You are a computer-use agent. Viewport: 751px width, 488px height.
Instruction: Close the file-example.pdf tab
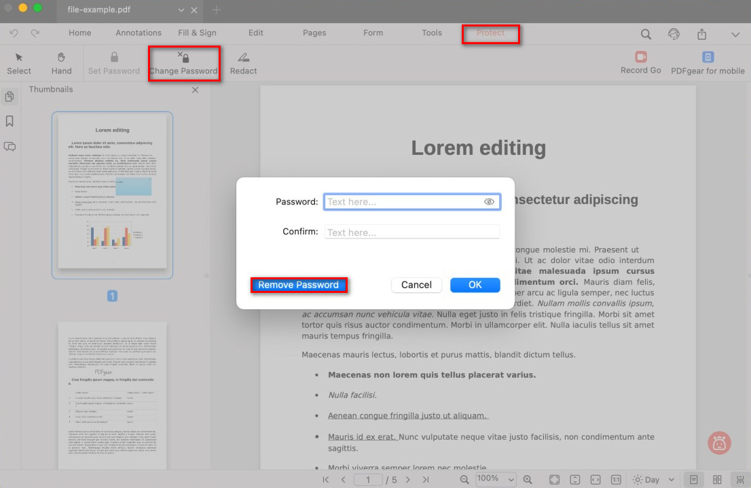(194, 10)
